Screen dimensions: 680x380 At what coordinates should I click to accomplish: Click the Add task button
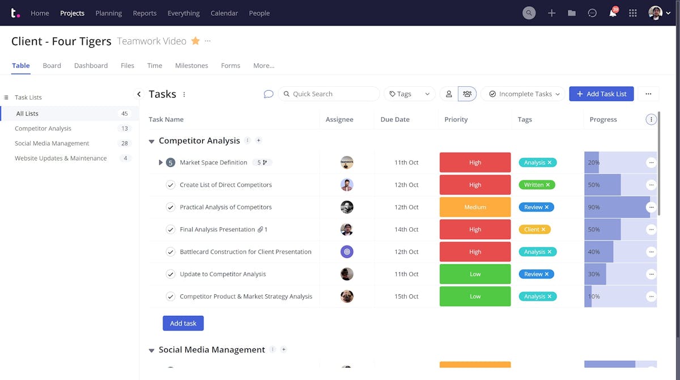click(x=183, y=323)
